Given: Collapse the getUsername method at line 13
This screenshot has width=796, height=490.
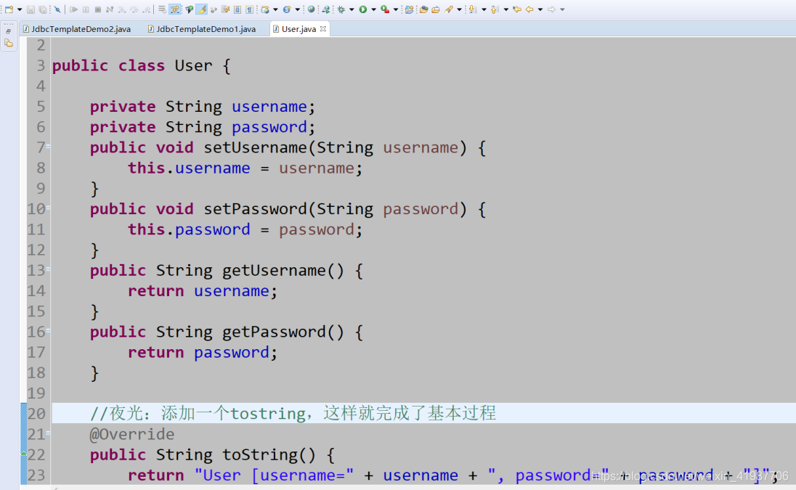Looking at the screenshot, I should (48, 269).
